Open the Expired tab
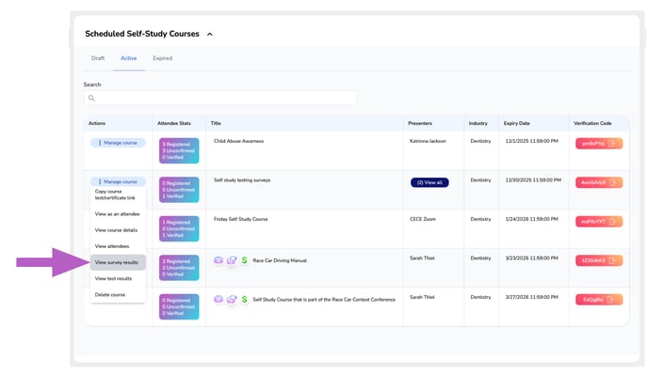The width and height of the screenshot is (648, 374). [x=162, y=58]
